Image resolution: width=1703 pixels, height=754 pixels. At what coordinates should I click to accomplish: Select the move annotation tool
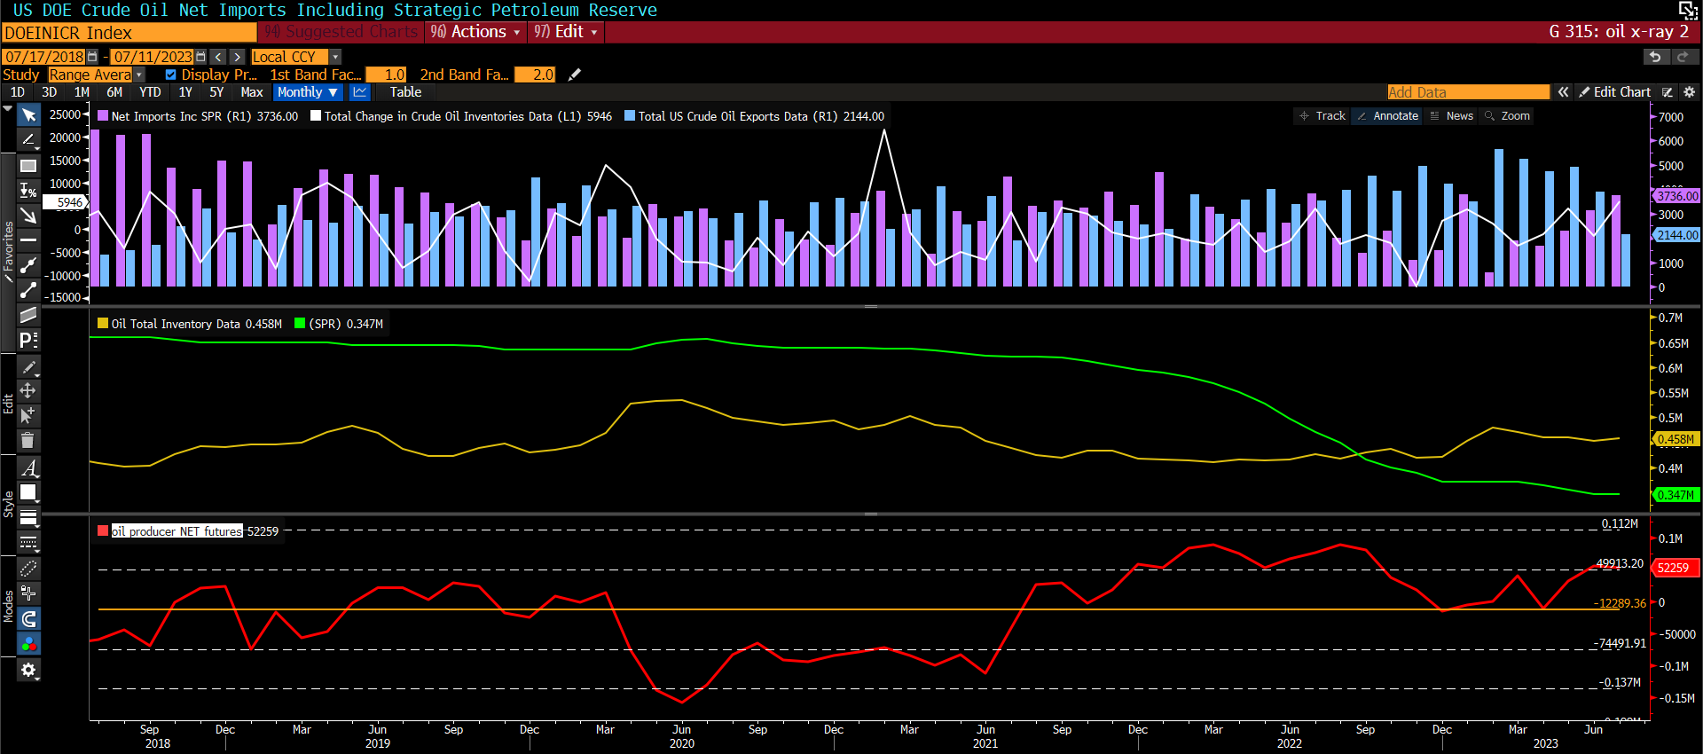28,390
